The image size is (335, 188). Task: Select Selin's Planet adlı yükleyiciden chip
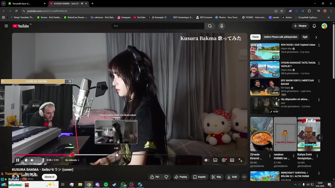(x=281, y=37)
